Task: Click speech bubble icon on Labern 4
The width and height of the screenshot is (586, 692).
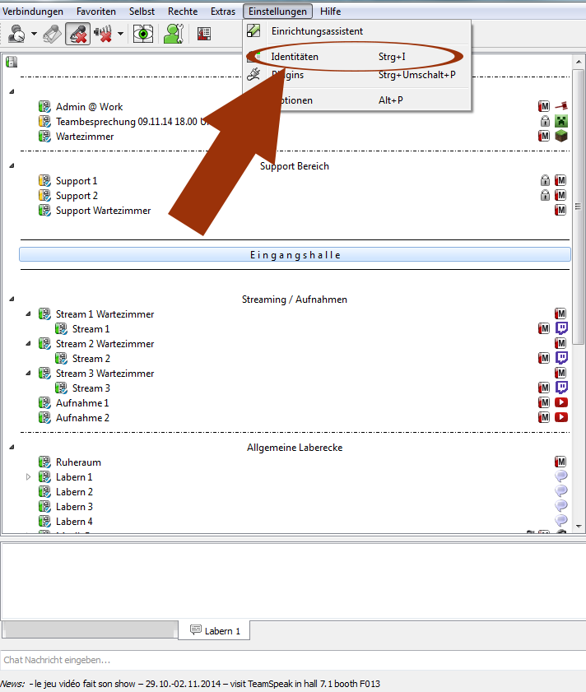Action: click(x=560, y=520)
